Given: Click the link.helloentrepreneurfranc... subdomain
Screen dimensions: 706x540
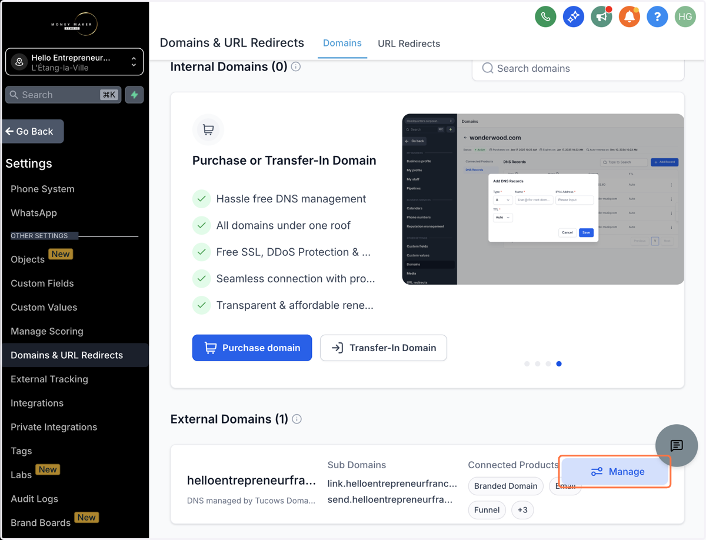Looking at the screenshot, I should (392, 484).
